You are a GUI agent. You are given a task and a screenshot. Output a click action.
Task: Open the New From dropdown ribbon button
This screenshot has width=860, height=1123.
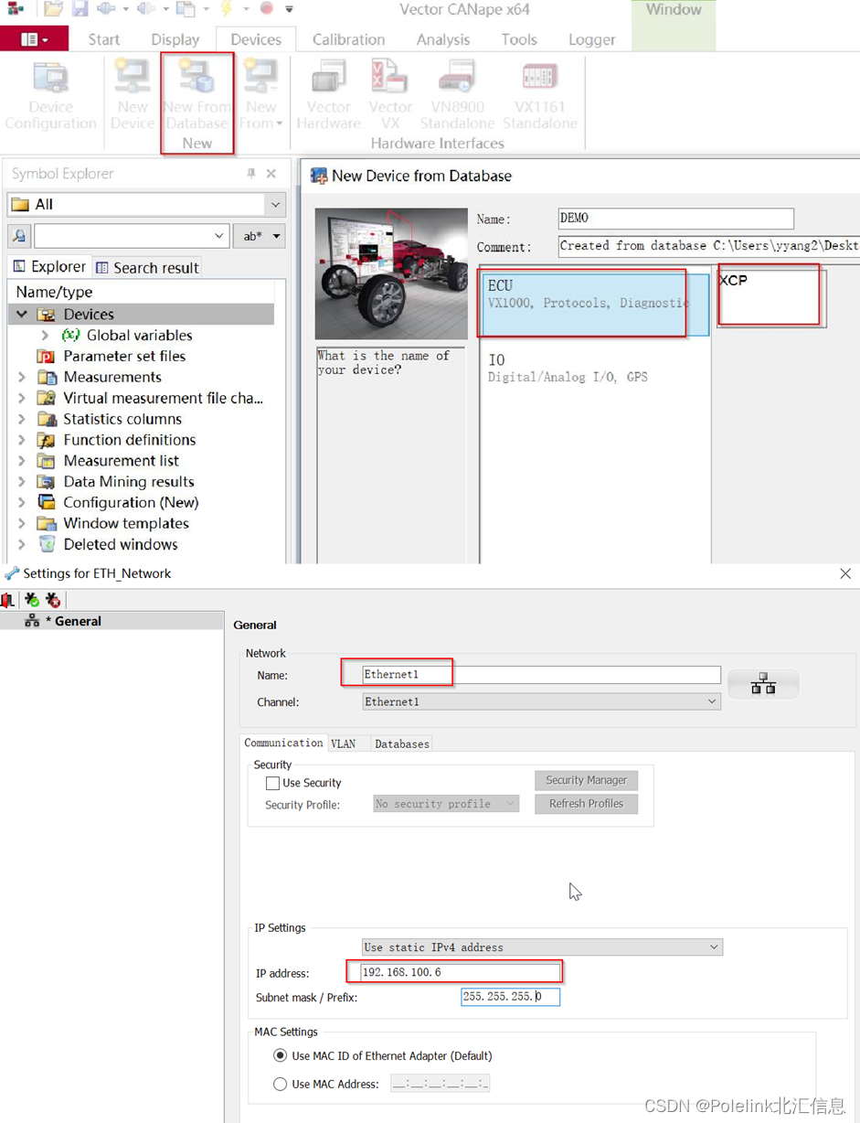click(x=260, y=96)
